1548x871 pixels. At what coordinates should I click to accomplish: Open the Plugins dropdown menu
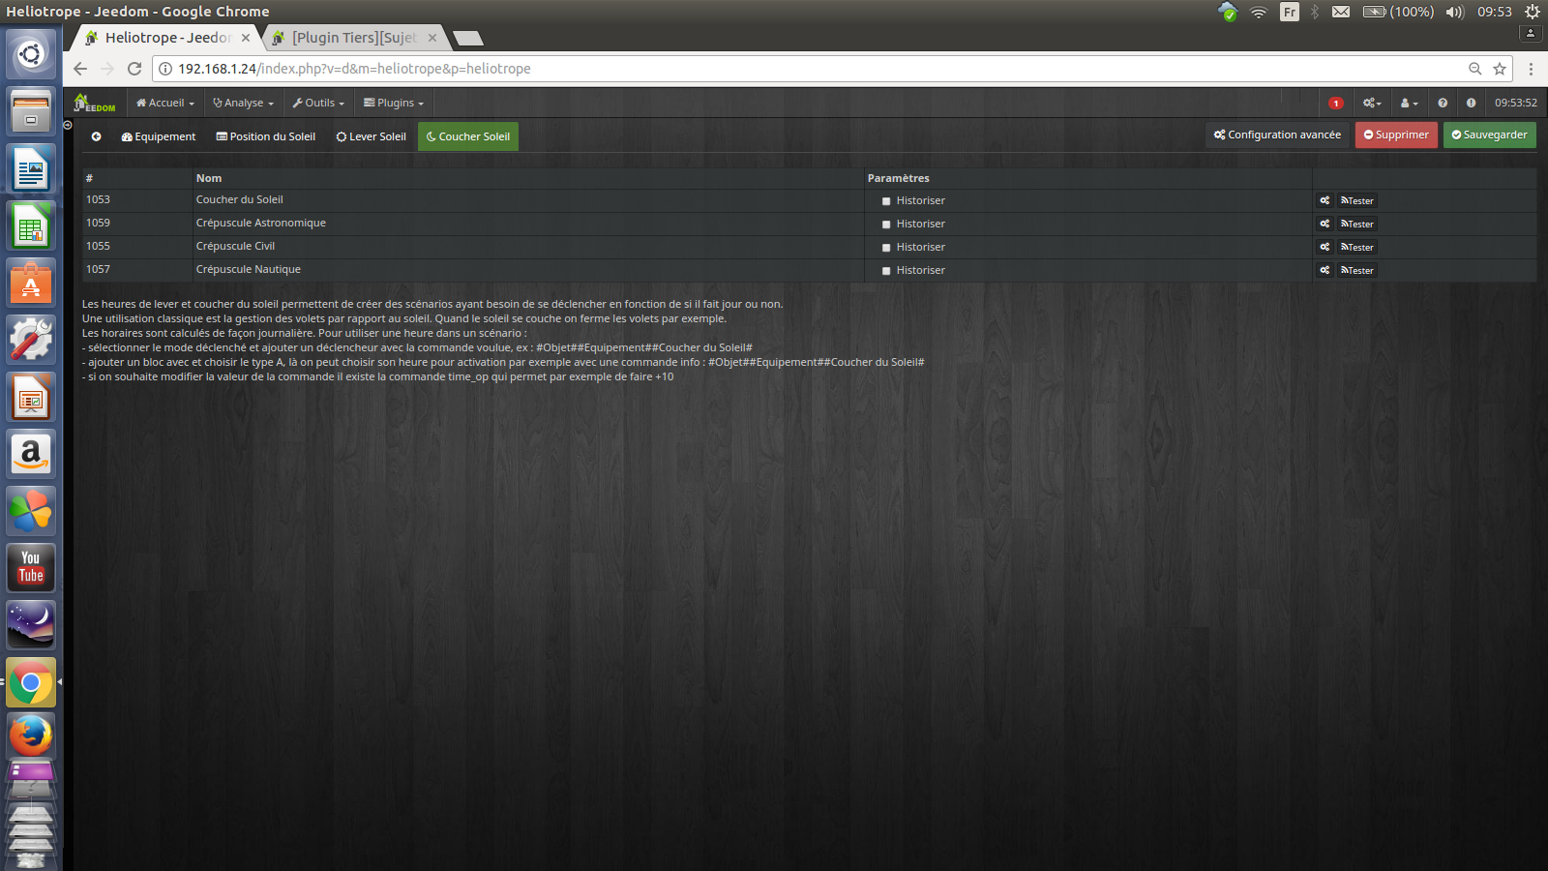point(394,103)
